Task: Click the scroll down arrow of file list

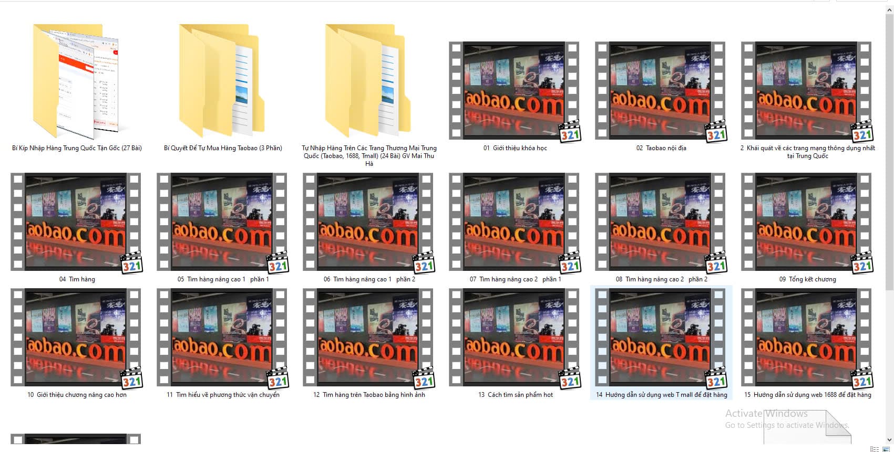Action: tap(889, 440)
